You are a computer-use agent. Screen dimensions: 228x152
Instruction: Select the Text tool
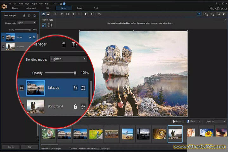73,14
